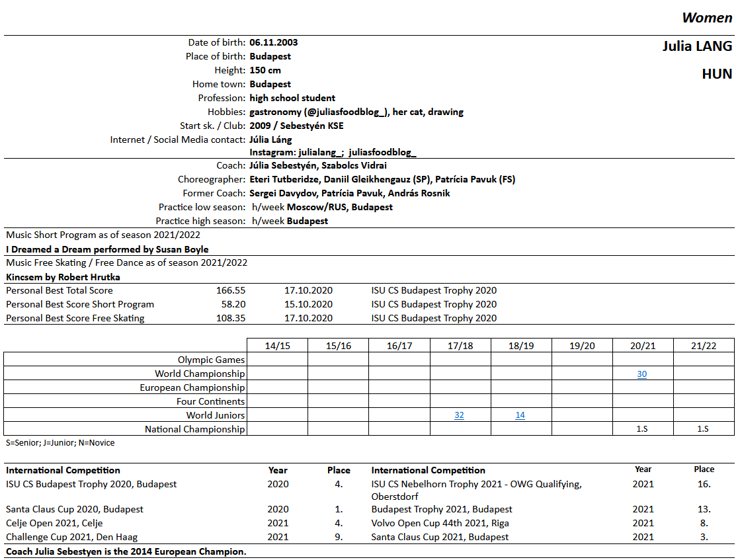Select free skating best score '108.35'
The height and width of the screenshot is (560, 740).
231,319
